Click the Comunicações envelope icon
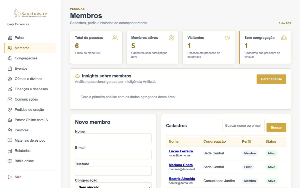The height and width of the screenshot is (188, 300). (x=10, y=99)
